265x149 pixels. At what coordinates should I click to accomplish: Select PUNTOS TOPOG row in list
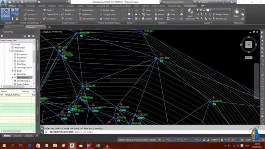[x=17, y=95]
